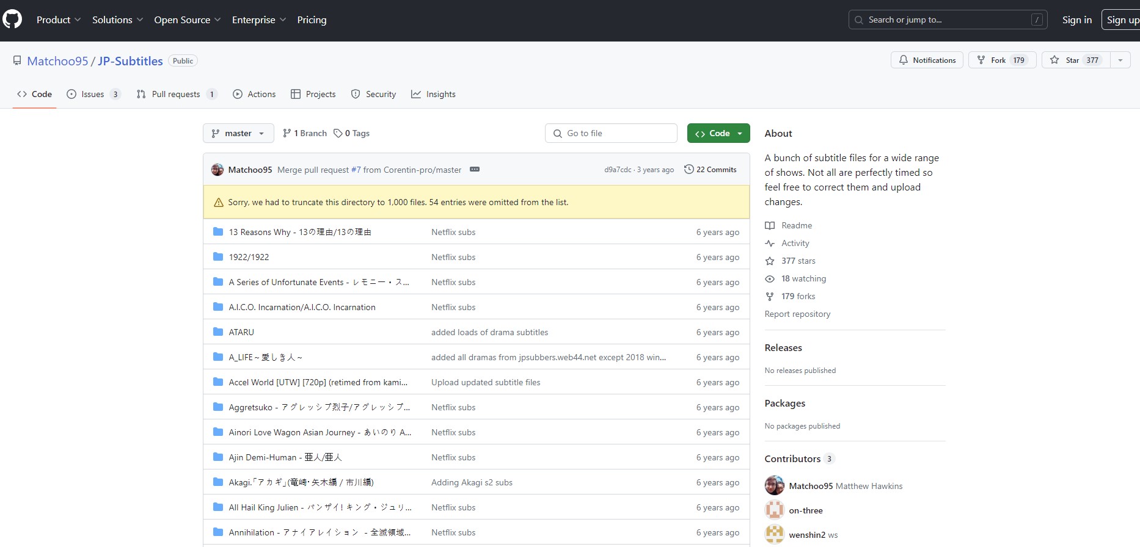Viewport: 1140px width, 547px height.
Task: Click the bell icon in Notifications
Action: click(903, 60)
